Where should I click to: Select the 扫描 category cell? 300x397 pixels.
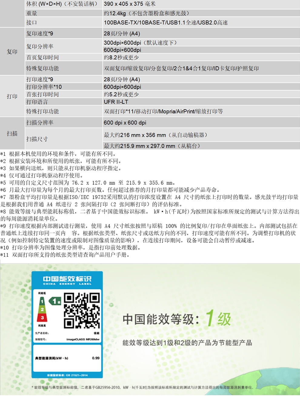click(12, 134)
